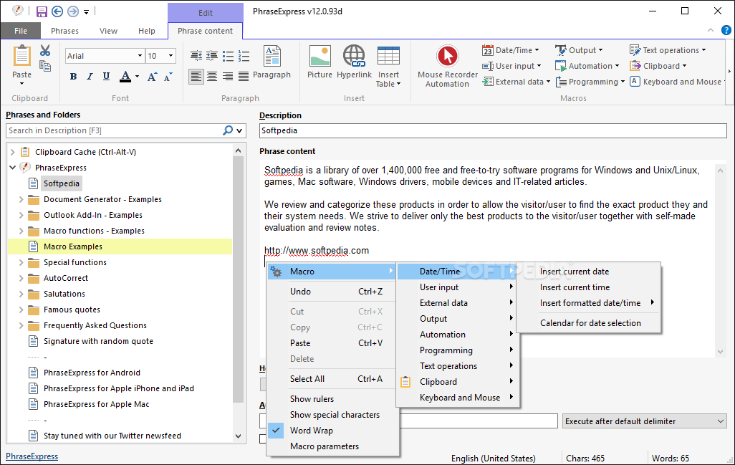Open the User input ribbon dropdown
The height and width of the screenshot is (465, 735).
(x=511, y=66)
